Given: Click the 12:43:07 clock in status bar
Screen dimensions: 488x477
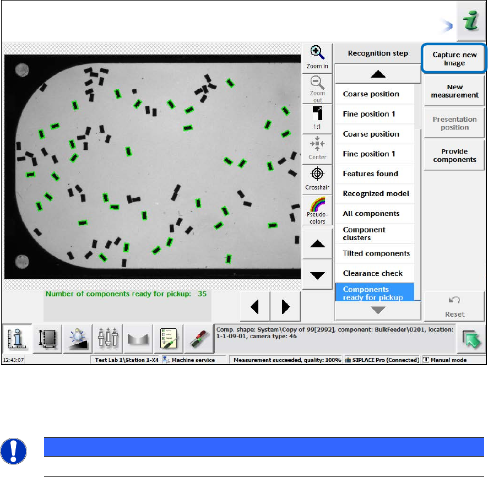Looking at the screenshot, I should tap(13, 360).
